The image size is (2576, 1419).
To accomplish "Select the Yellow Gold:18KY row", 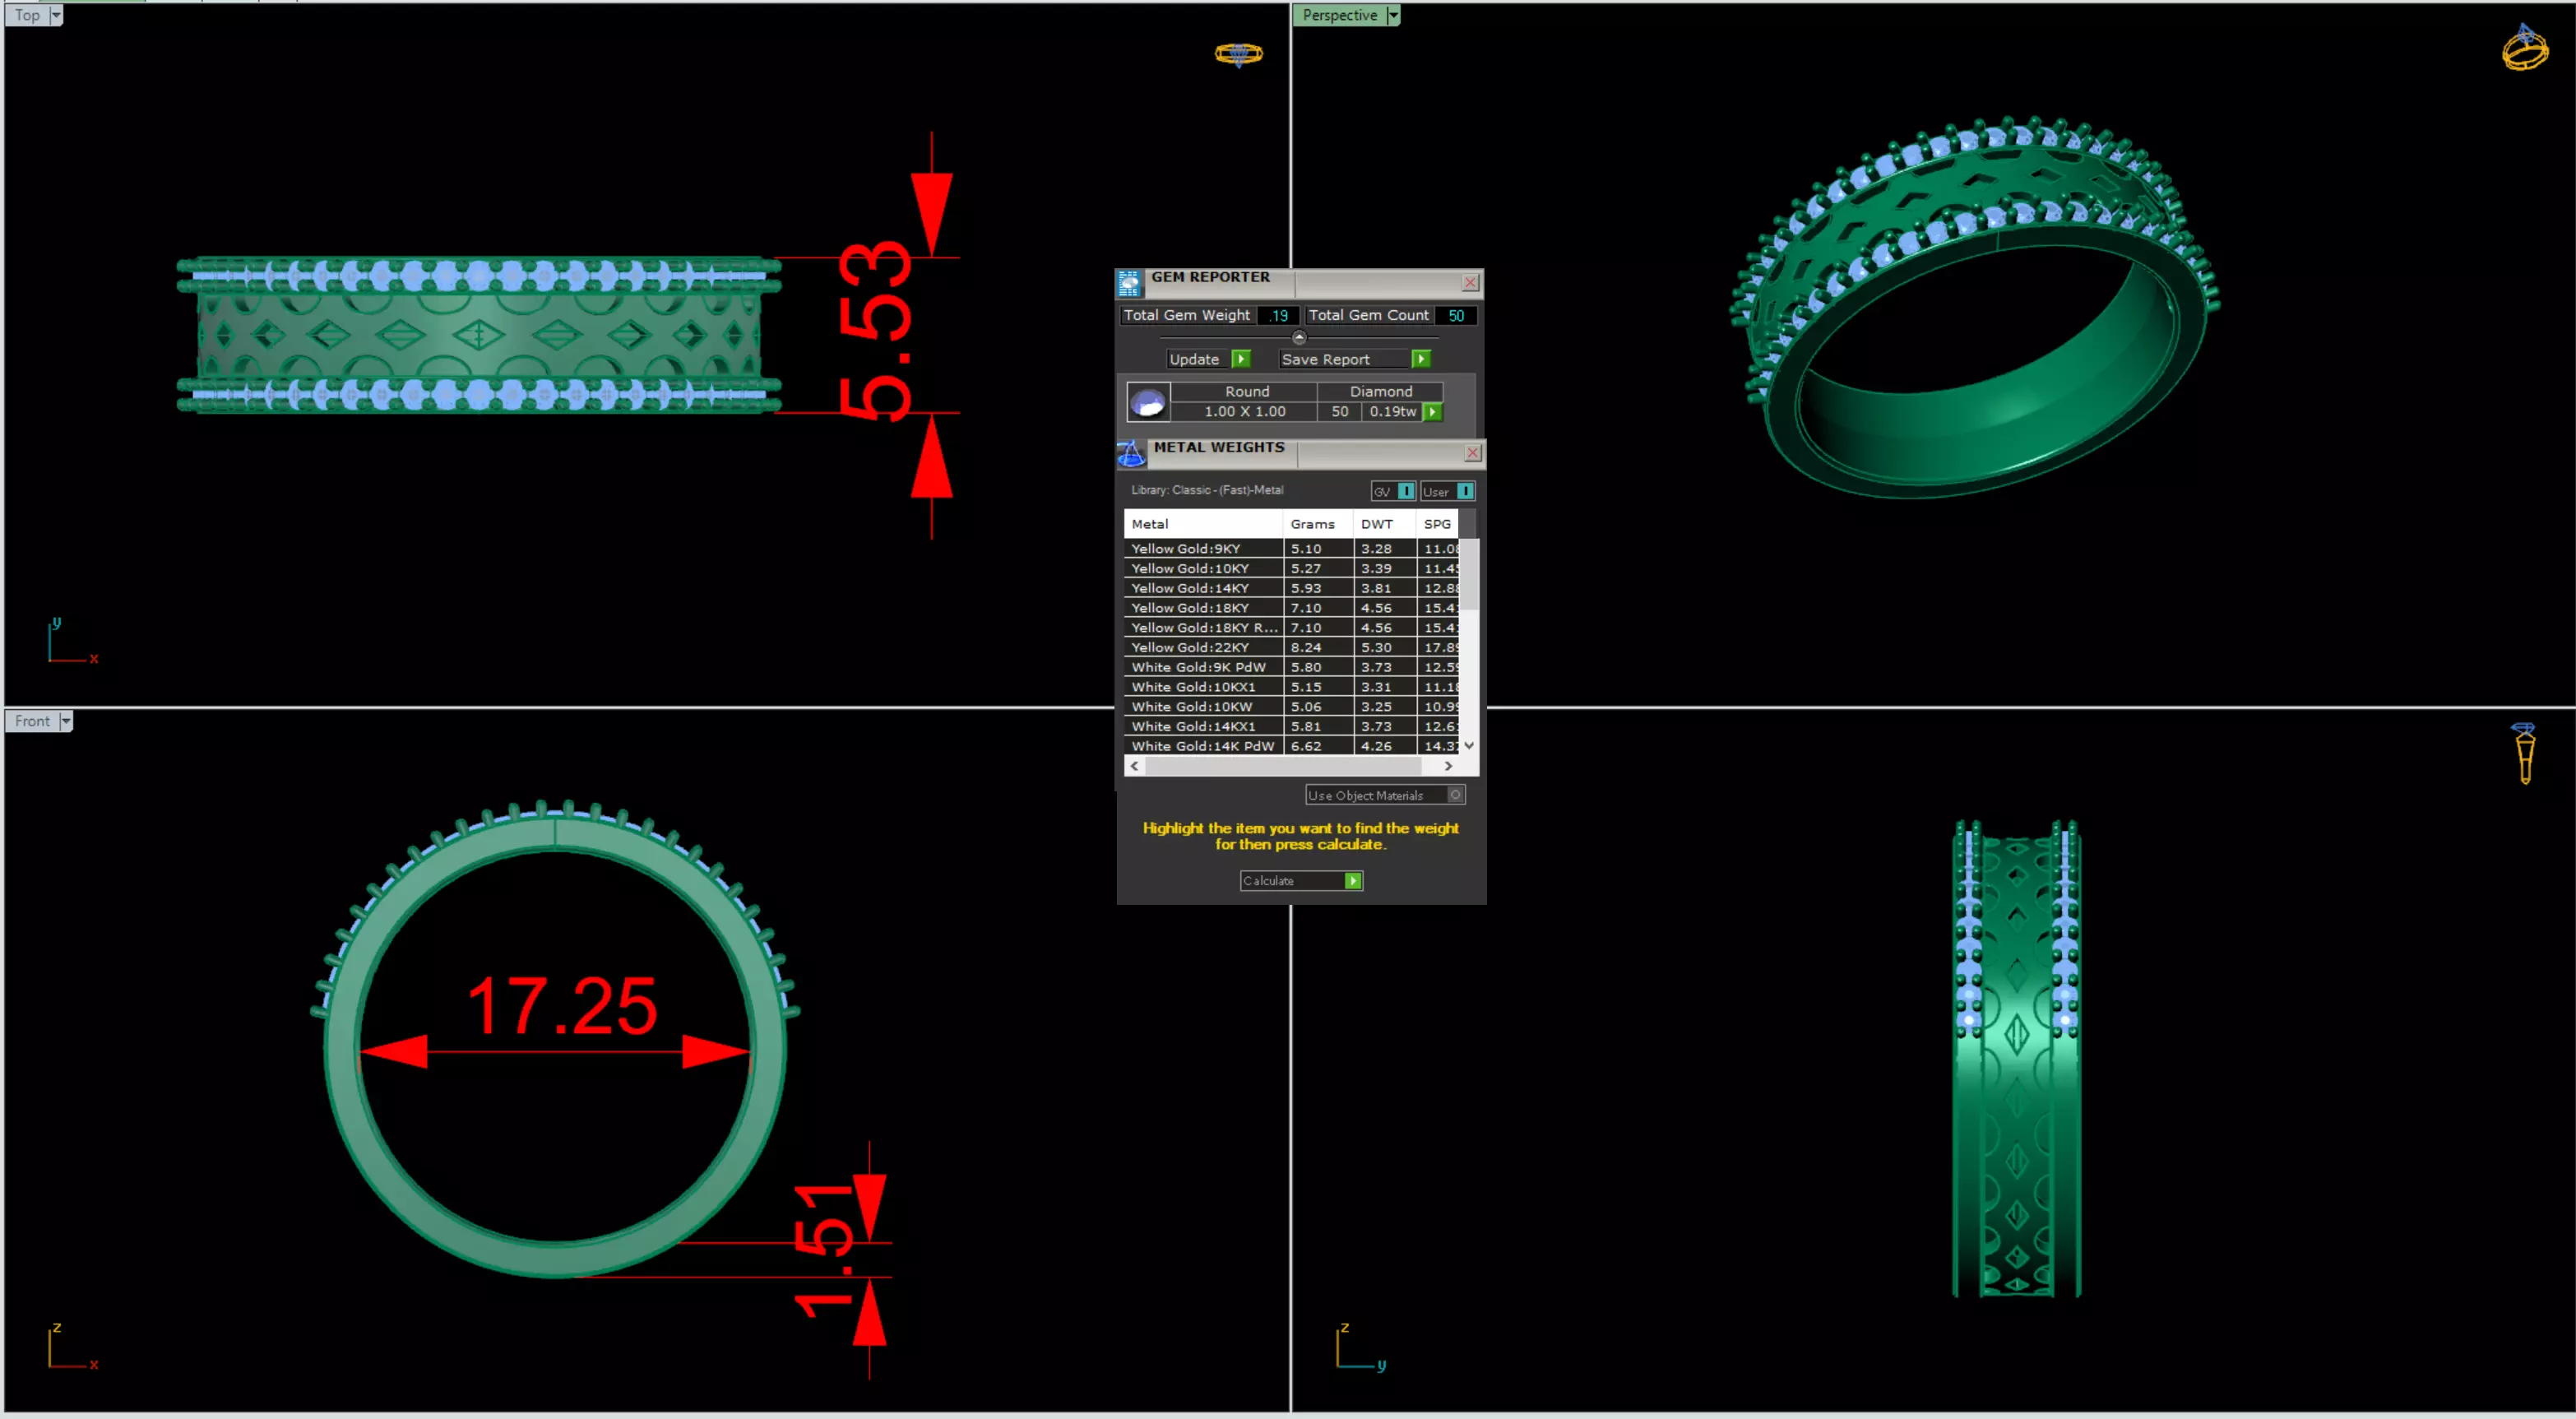I will 1291,608.
